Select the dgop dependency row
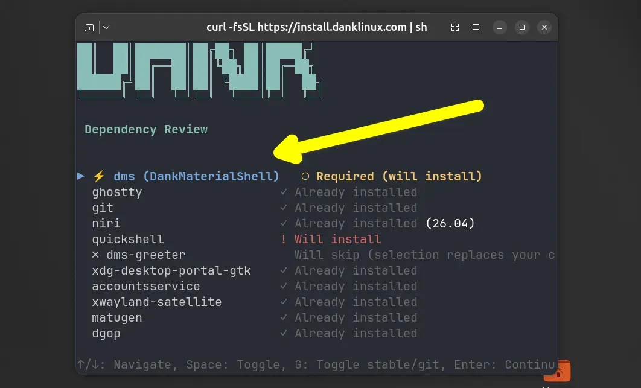Screen dimensions: 641x388 255,334
